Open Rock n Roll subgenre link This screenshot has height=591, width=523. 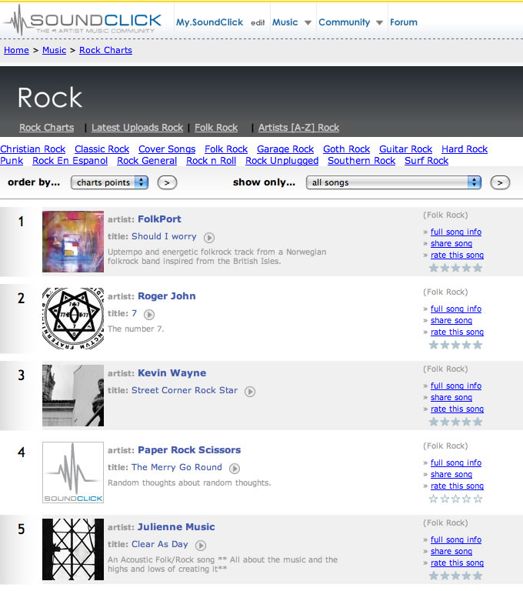[x=211, y=161]
